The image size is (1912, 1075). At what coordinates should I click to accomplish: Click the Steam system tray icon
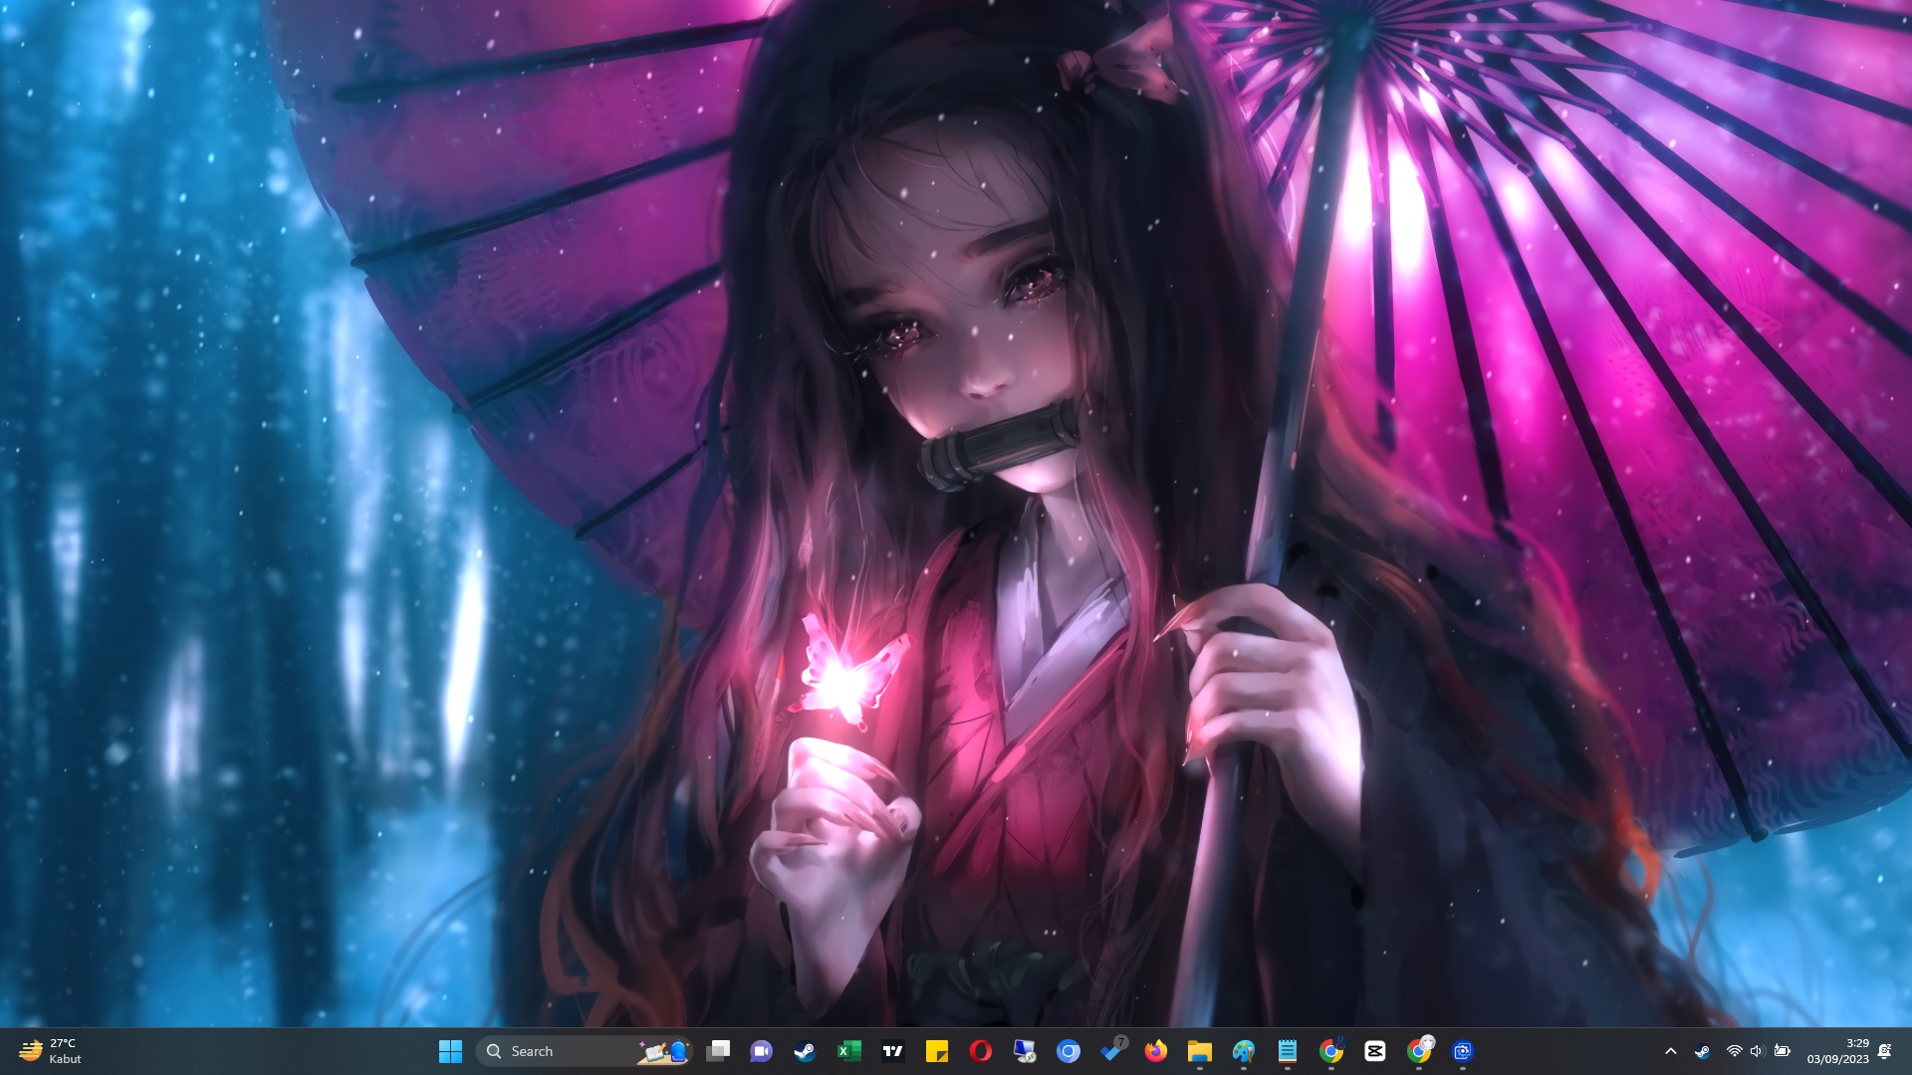[x=1702, y=1051]
